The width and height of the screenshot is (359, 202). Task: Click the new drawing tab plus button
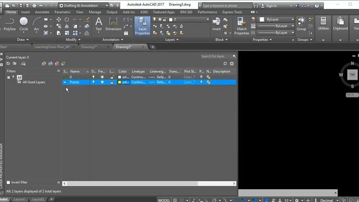click(153, 47)
